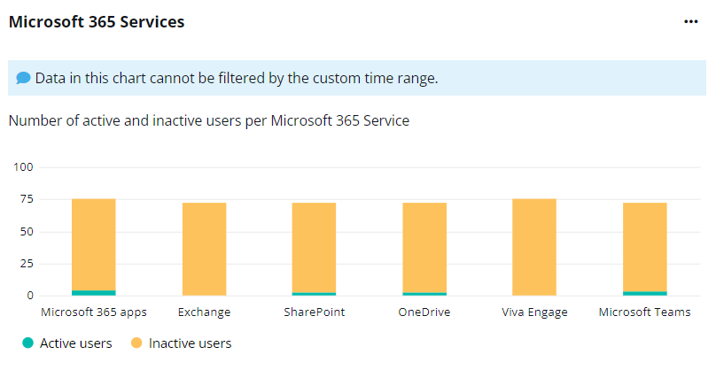The height and width of the screenshot is (370, 716).
Task: Select the Microsoft Teams inactive users bar
Action: click(x=645, y=247)
